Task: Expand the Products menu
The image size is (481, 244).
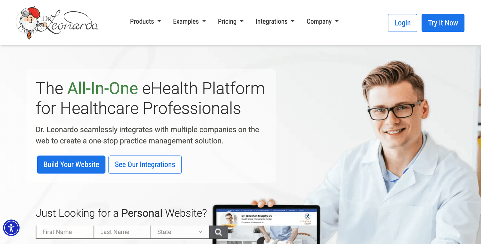Action: pos(146,22)
